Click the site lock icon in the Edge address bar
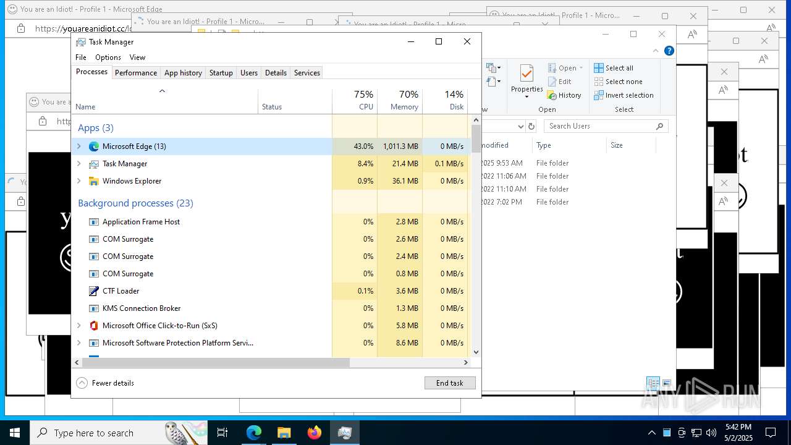The image size is (791, 445). (21, 28)
